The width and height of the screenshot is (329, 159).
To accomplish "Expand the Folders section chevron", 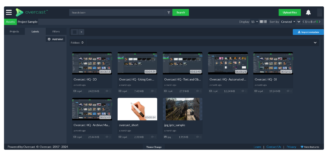I will click(x=315, y=43).
